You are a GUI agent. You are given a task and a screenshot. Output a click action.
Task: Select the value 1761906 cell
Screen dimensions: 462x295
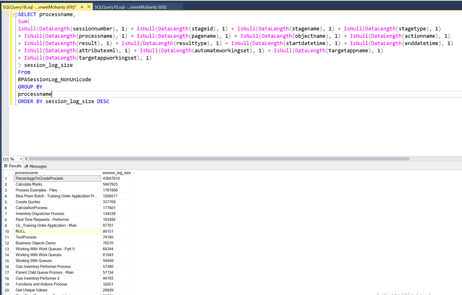(x=117, y=190)
